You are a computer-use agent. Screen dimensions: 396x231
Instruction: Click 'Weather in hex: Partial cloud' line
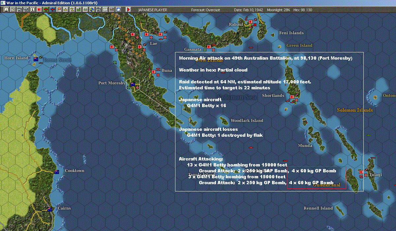tap(213, 70)
